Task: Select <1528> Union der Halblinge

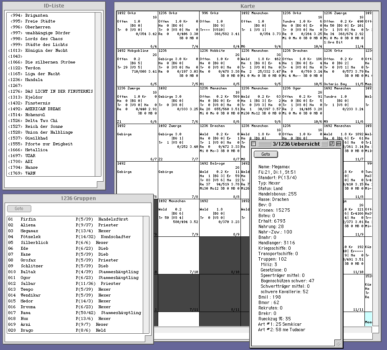Action: pyautogui.click(x=51, y=132)
